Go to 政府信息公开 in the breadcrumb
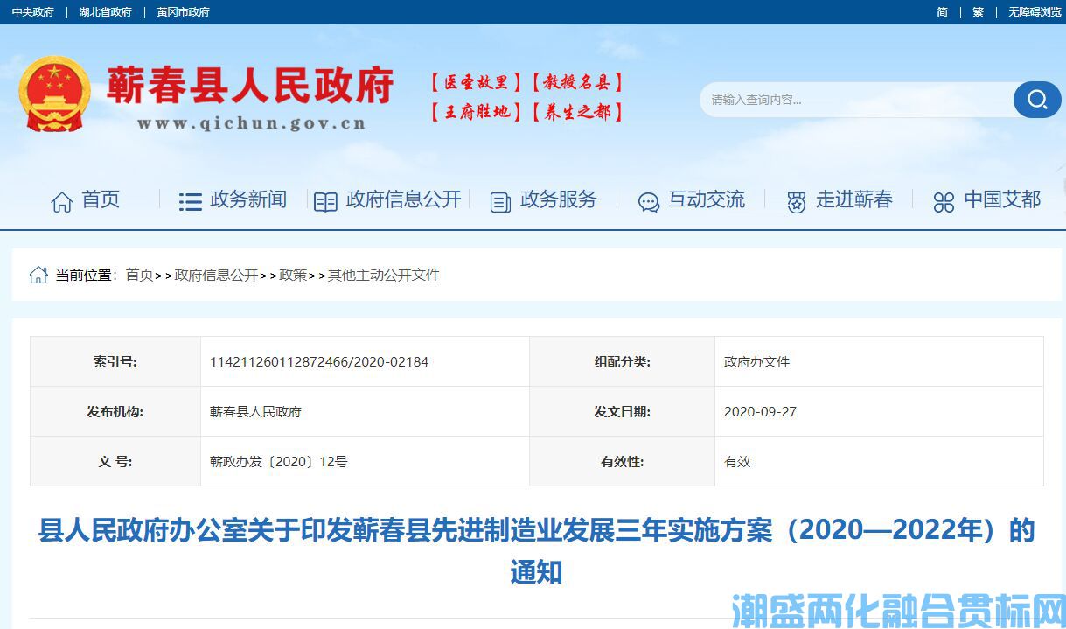 (x=216, y=275)
